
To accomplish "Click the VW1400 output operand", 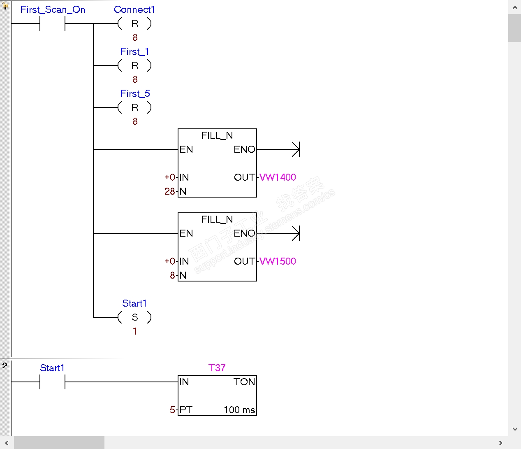I will pyautogui.click(x=278, y=177).
